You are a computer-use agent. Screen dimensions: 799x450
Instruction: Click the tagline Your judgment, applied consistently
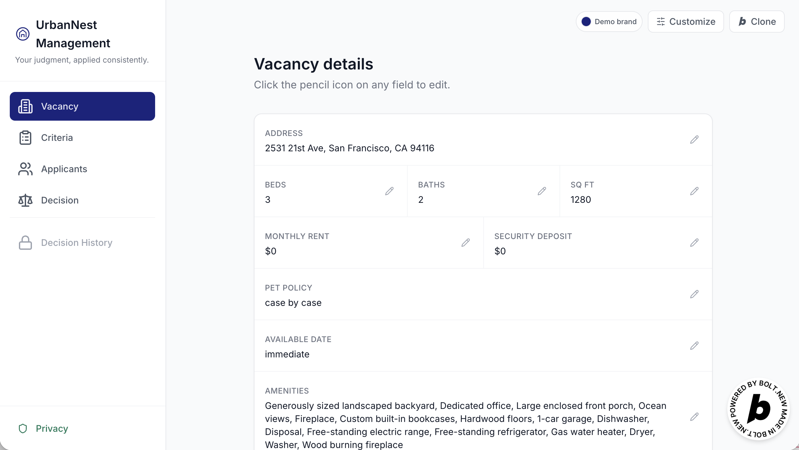(x=82, y=60)
